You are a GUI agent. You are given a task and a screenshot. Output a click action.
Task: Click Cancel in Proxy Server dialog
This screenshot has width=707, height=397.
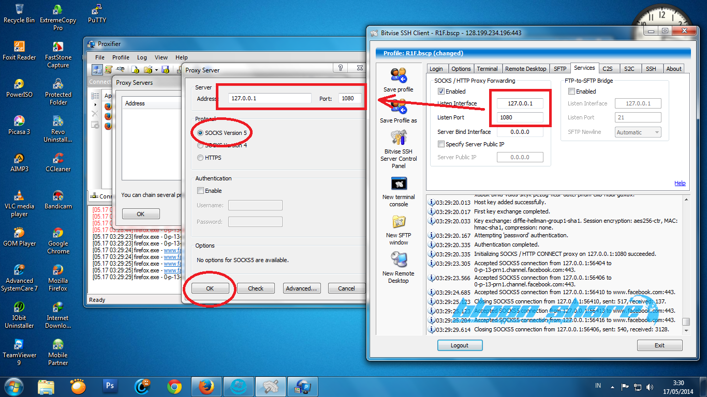[x=347, y=288]
